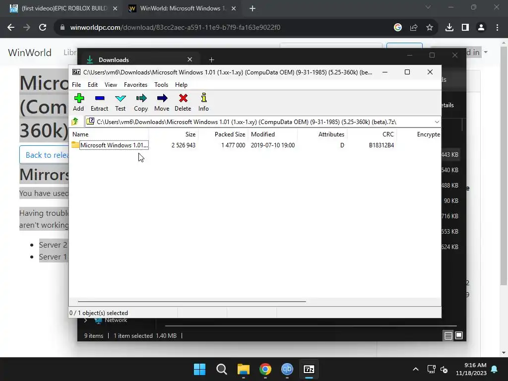
Task: Bookmark this page with the star
Action: (x=429, y=27)
